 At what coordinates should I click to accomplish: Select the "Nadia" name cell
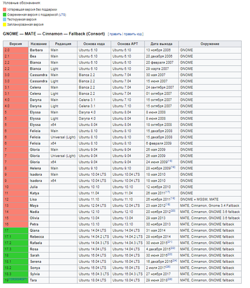[x=38, y=212]
